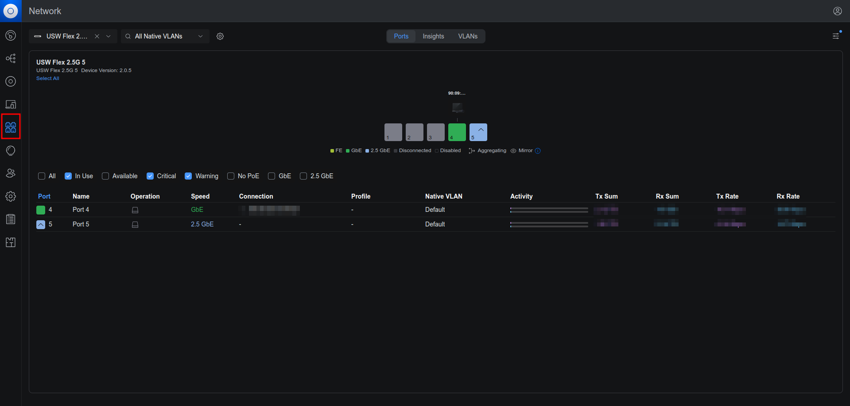Screen dimensions: 850x406
Task: Open the Topology sidebar icon
Action: (x=11, y=58)
